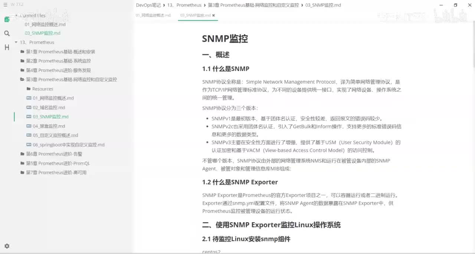This screenshot has width=475, height=254.
Task: Click heading 1.1 什么是SNMP
Action: click(x=226, y=68)
